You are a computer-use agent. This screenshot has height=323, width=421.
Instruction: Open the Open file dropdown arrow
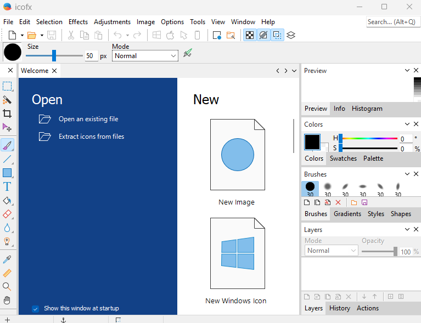(42, 36)
